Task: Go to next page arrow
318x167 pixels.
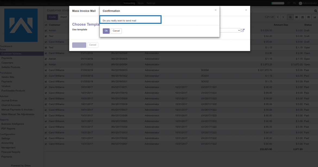Action: coord(283,17)
